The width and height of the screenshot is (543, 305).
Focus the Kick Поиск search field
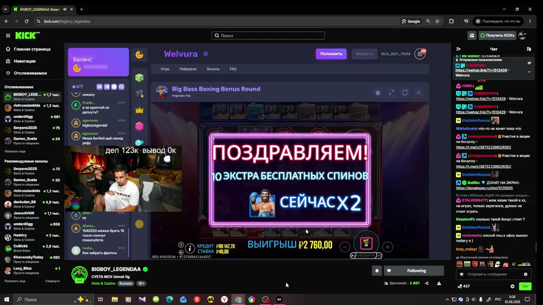coord(268,36)
